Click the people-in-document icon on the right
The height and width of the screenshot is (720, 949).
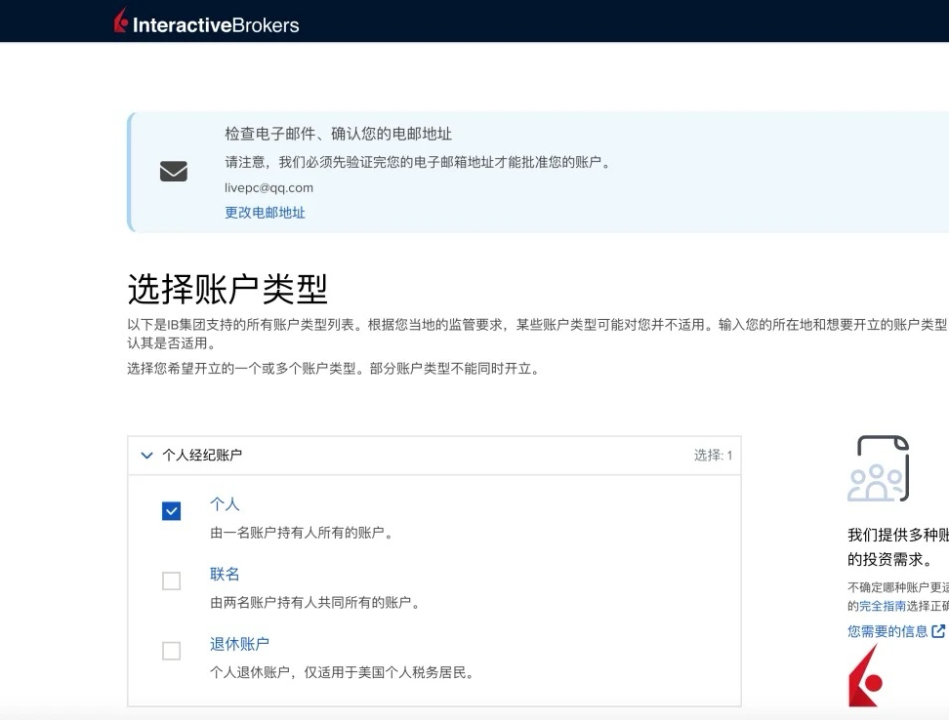tap(879, 469)
